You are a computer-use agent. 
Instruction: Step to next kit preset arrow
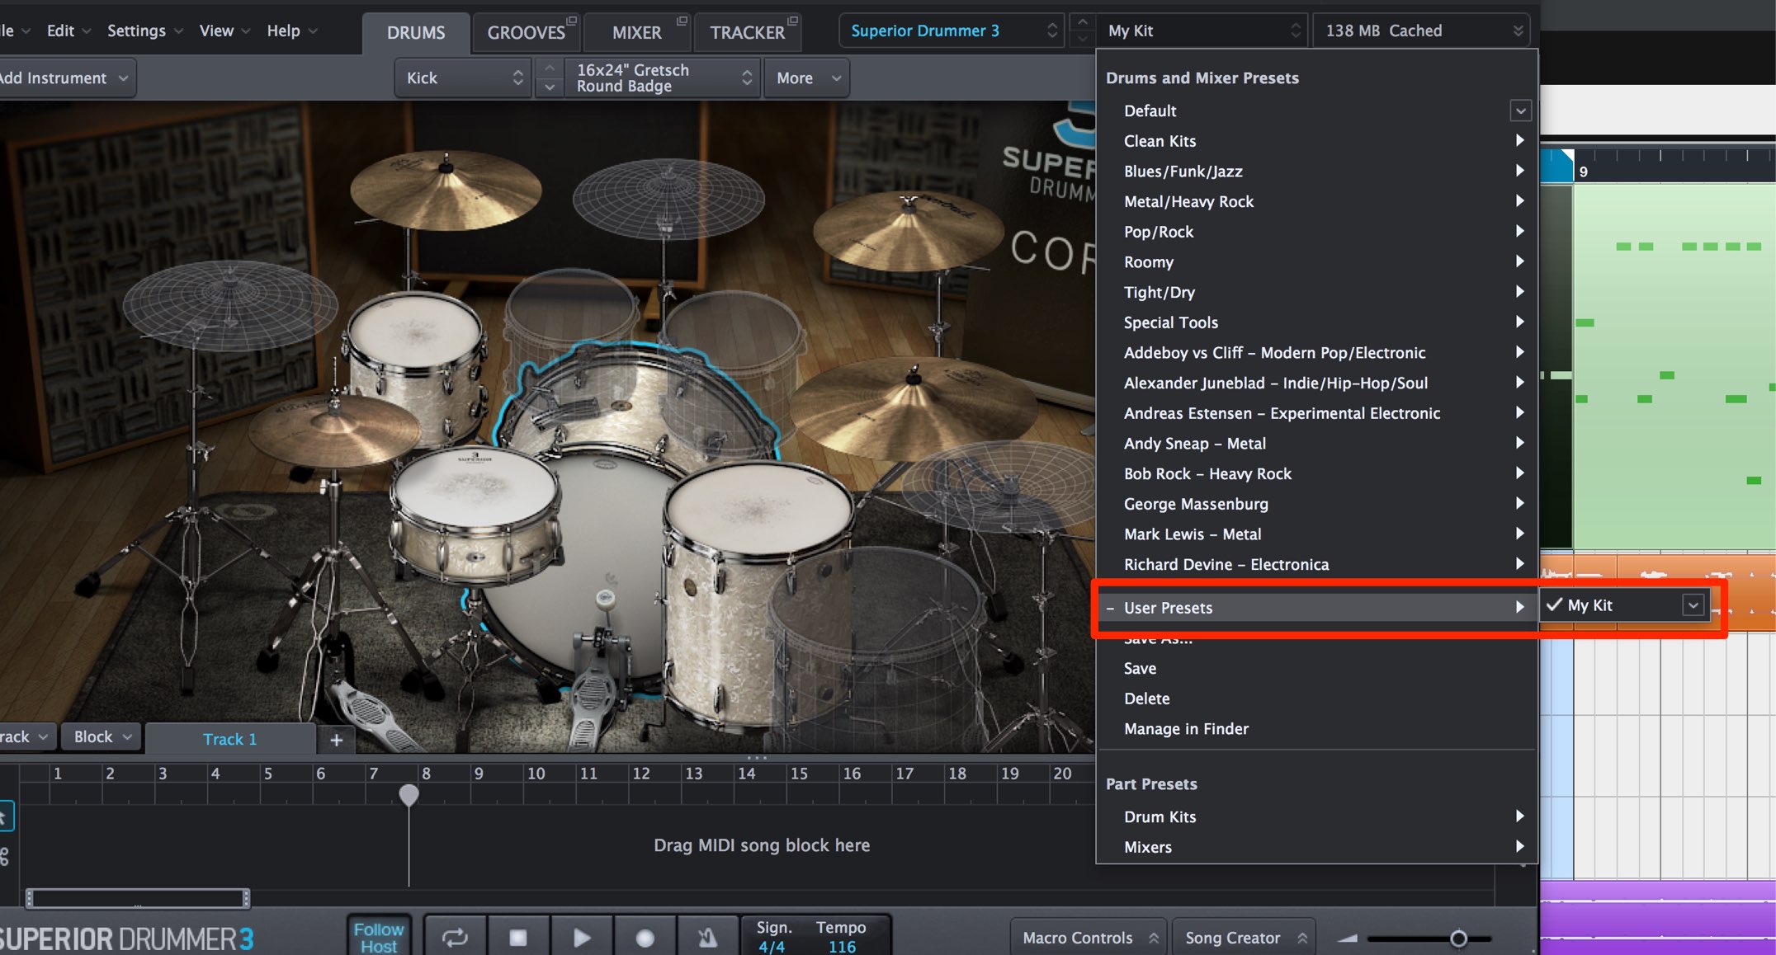pos(1083,39)
